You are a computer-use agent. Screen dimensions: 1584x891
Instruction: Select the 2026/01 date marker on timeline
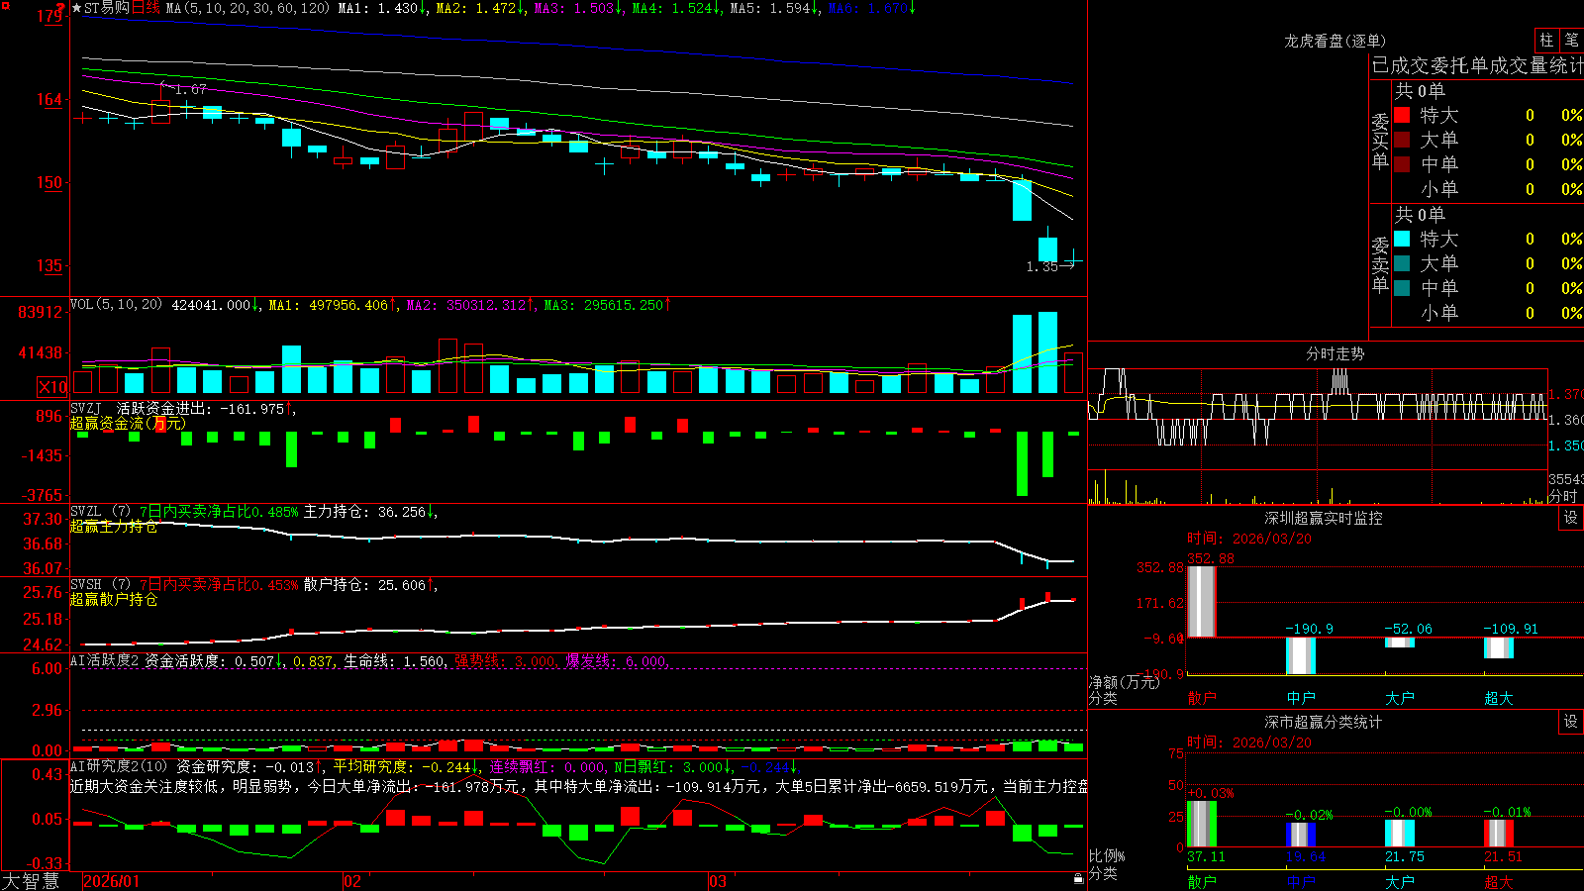(x=112, y=881)
